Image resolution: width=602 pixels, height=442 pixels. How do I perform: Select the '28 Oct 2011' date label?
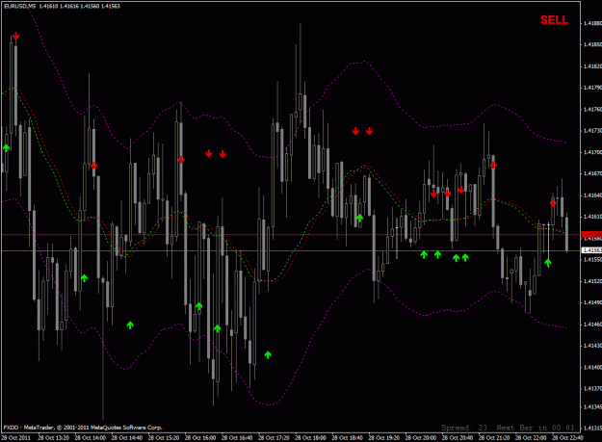pos(16,438)
